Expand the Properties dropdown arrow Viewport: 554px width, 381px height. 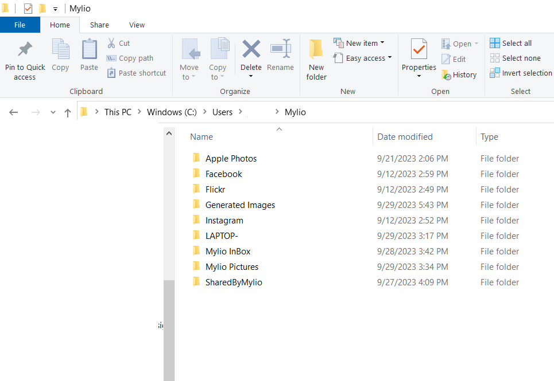coord(419,76)
